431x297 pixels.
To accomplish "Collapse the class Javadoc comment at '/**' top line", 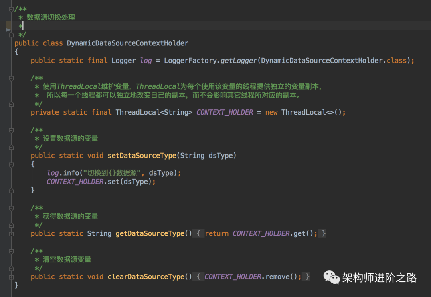I will point(11,9).
